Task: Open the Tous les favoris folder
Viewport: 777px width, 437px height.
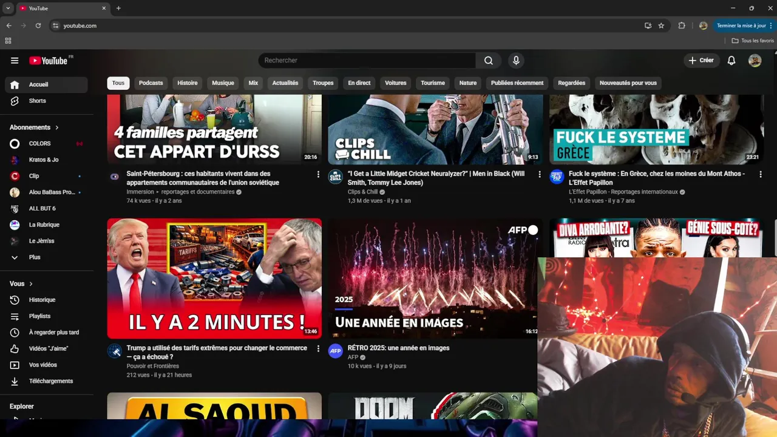Action: point(753,41)
